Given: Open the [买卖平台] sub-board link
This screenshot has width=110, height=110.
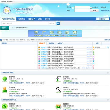Looking at the screenshot, I should (x=13, y=94).
